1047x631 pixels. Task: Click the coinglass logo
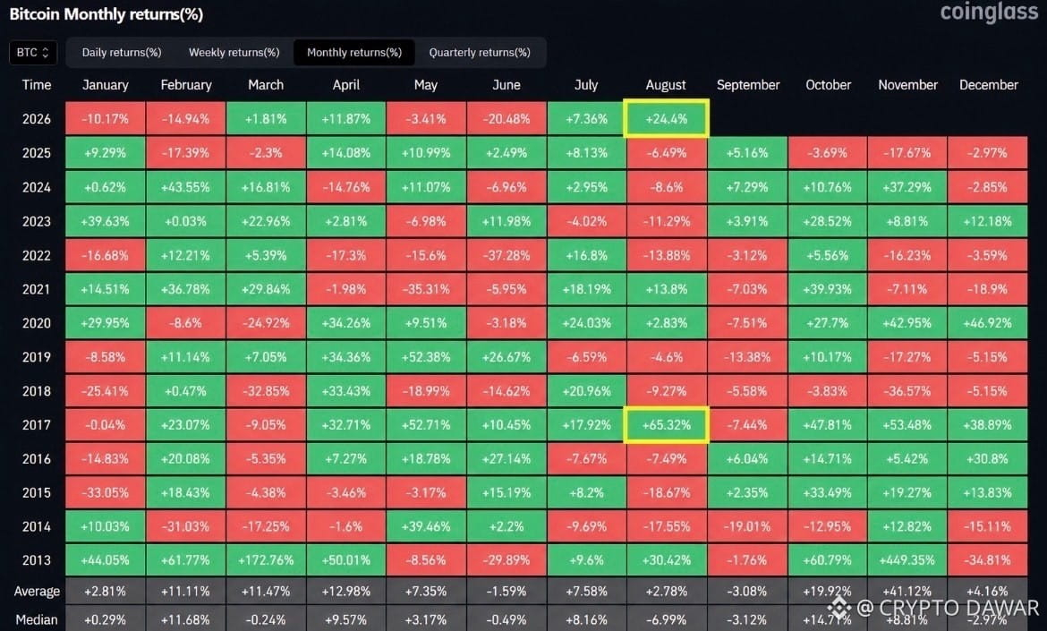click(x=989, y=12)
